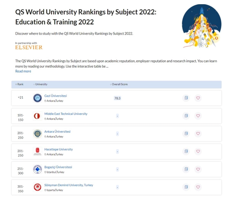
Task: Add Ankara Üniversitesi to compare list
Action: point(186,133)
